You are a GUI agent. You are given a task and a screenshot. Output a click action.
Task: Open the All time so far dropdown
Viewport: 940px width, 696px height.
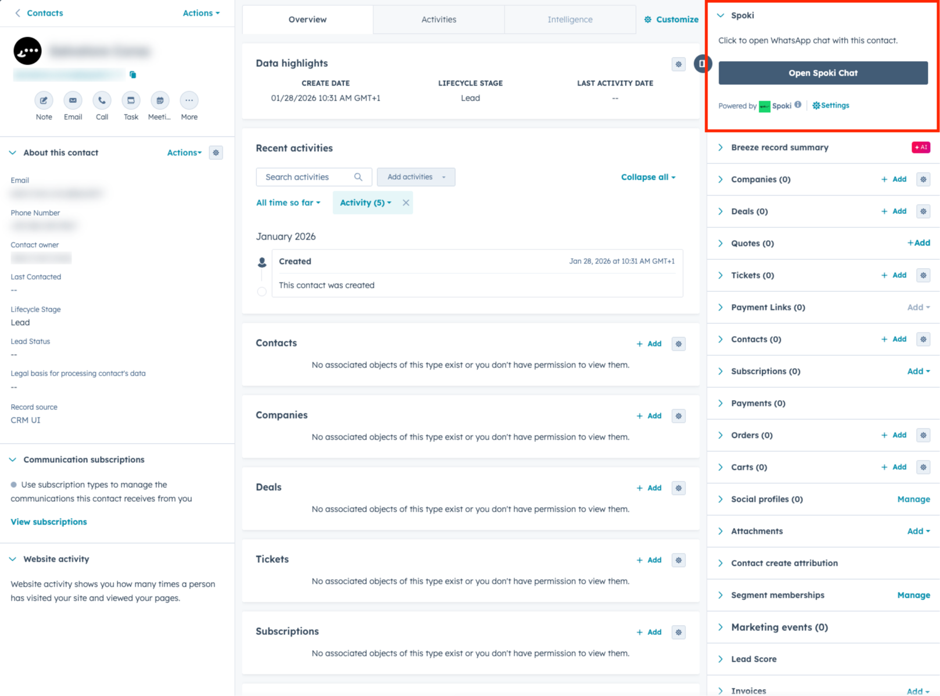(x=288, y=202)
